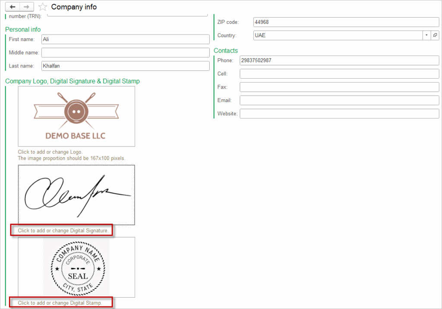Click into the Email input field
The image size is (442, 309).
click(339, 100)
